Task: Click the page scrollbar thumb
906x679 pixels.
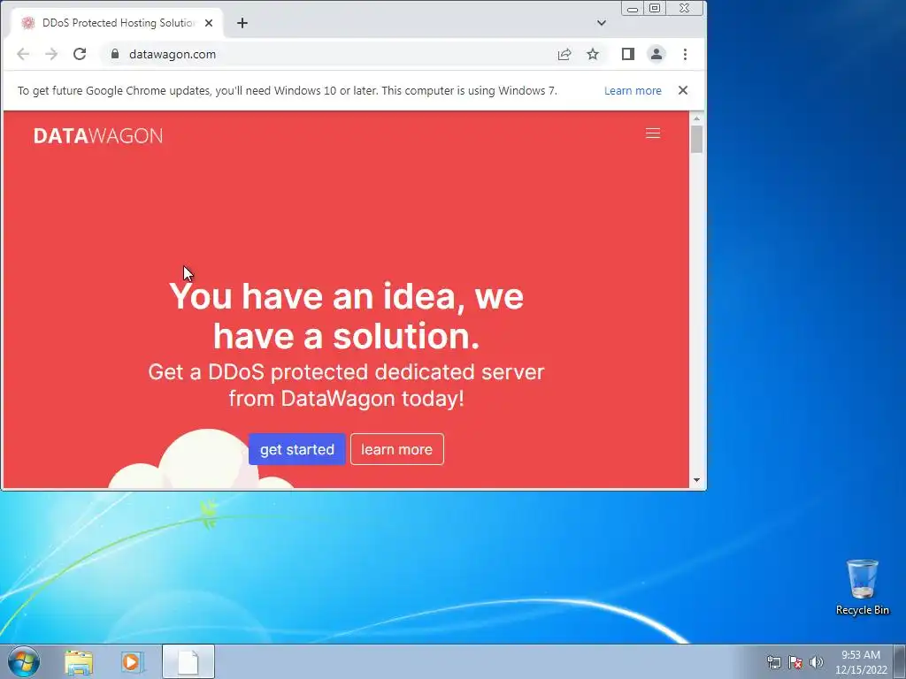Action: point(697,139)
